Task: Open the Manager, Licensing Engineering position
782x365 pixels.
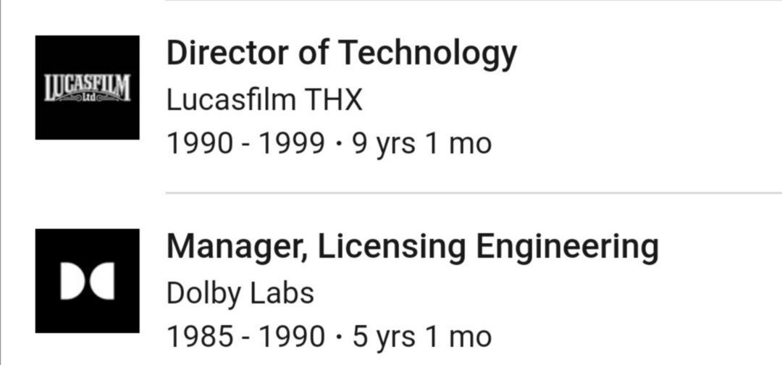Action: coord(412,247)
